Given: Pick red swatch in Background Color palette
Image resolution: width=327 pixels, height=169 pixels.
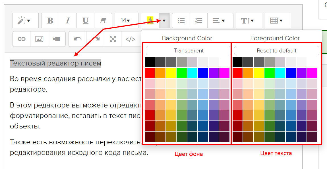Looking at the screenshot, I should tap(150, 73).
